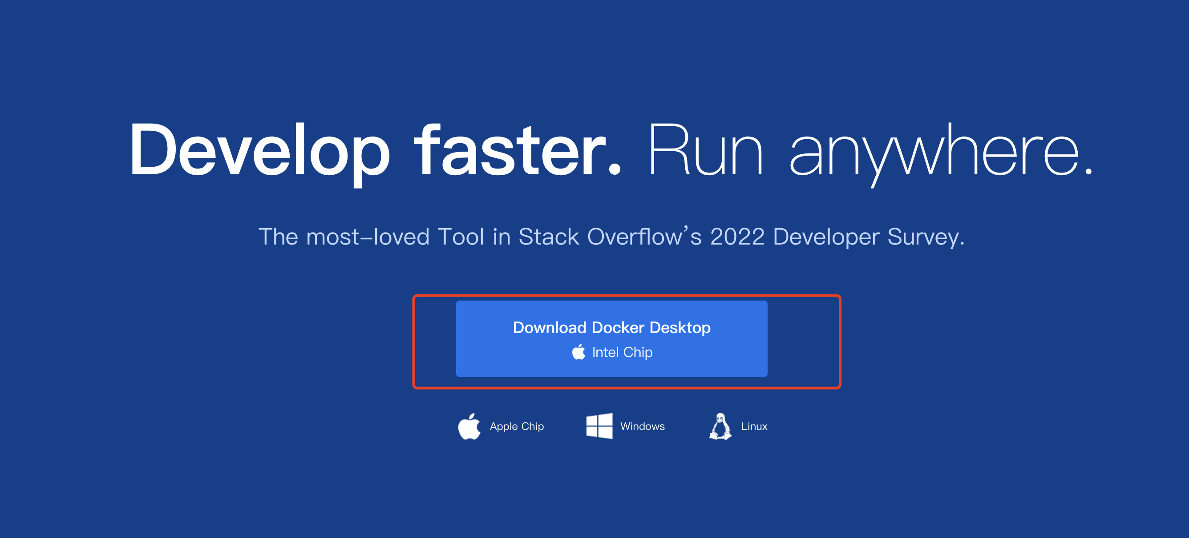Click the Intel Chip label in button
The image size is (1189, 538).
pos(622,352)
